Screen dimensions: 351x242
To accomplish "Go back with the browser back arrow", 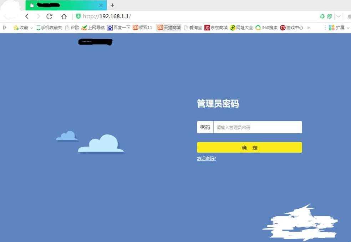I will click(x=27, y=16).
